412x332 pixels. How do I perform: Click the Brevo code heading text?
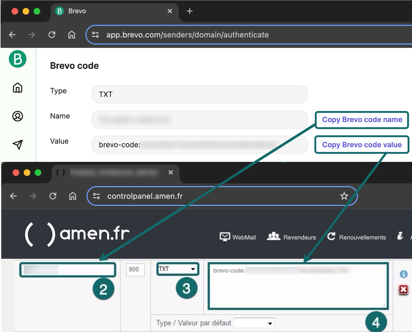coord(74,66)
